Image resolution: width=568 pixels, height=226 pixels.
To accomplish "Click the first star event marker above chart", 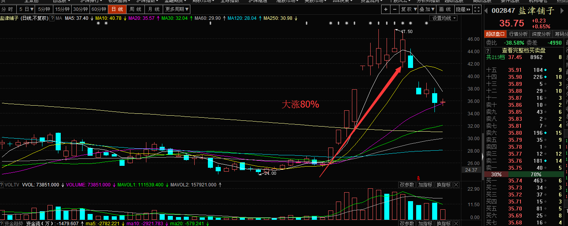I will click(98, 23).
